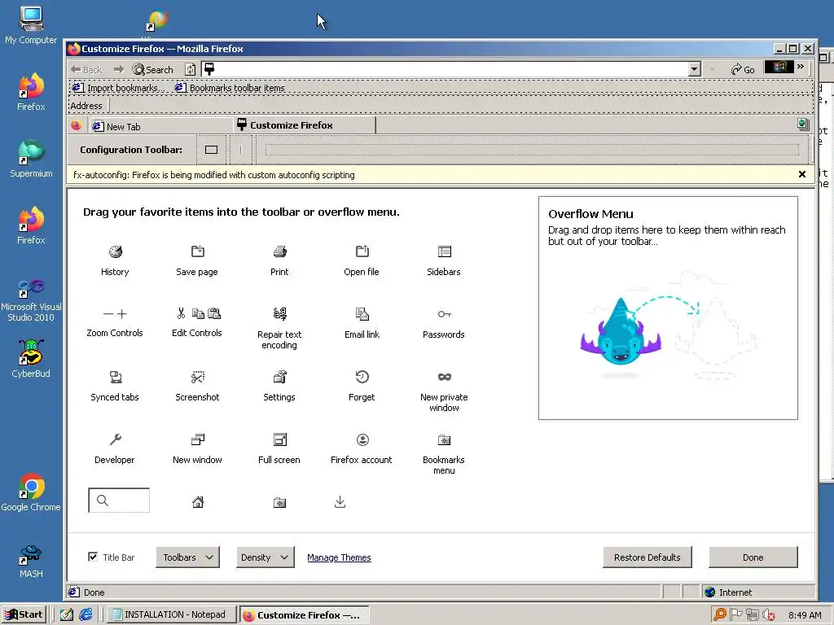Select the Full screen icon
This screenshot has height=625, width=834.
coord(280,439)
